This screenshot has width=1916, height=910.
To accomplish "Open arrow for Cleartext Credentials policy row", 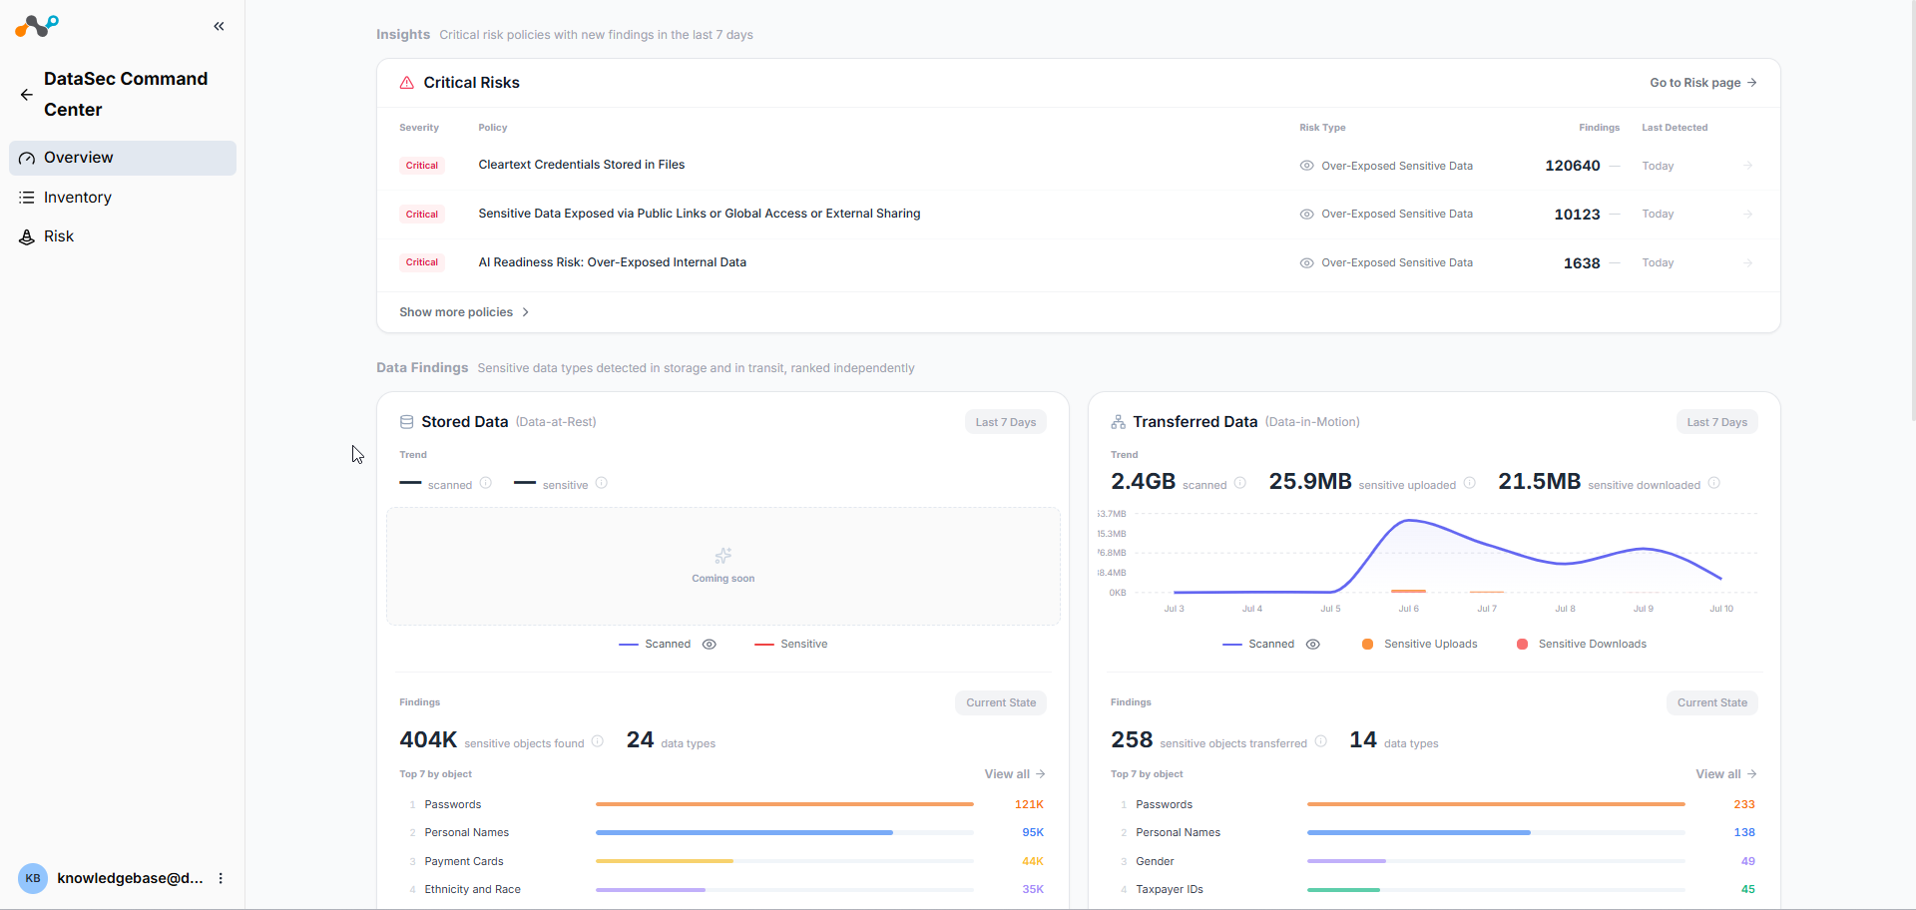I will (x=1747, y=166).
